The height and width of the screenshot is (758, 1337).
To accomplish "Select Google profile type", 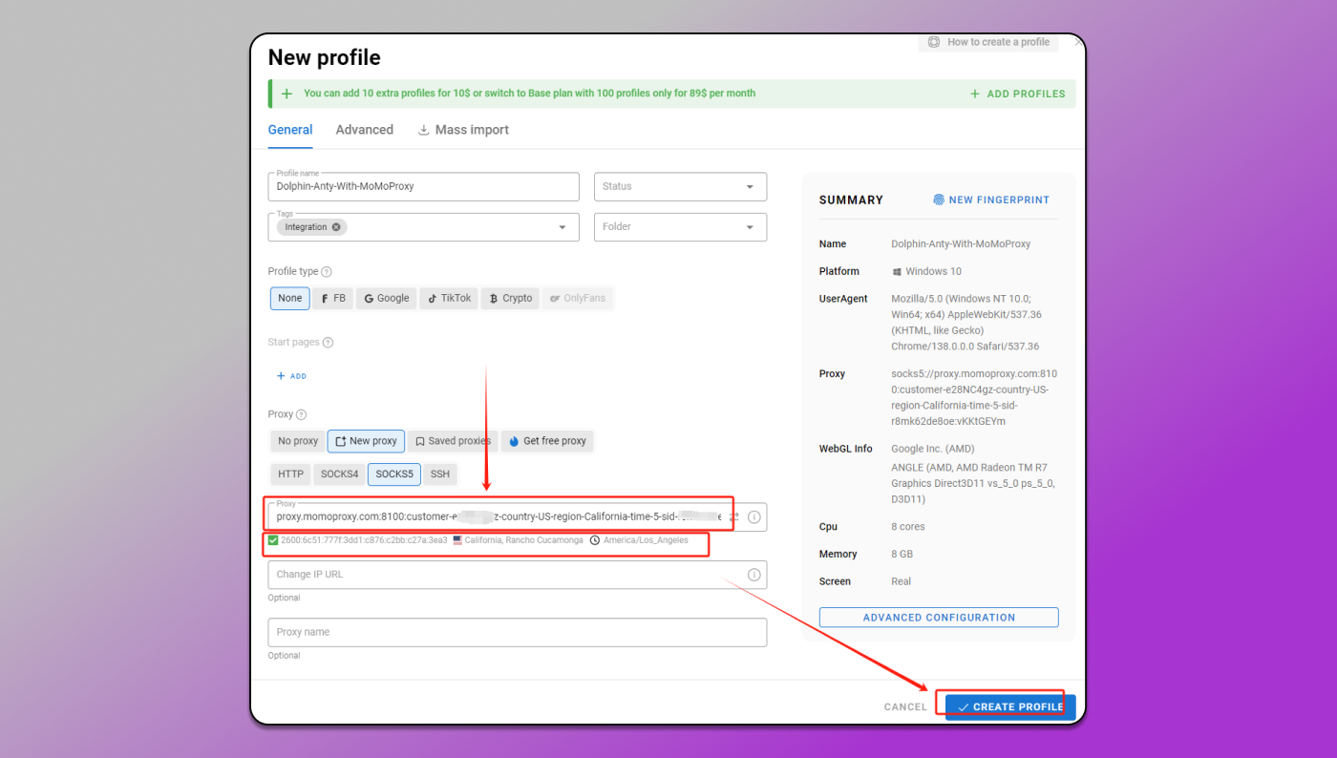I will pyautogui.click(x=386, y=298).
